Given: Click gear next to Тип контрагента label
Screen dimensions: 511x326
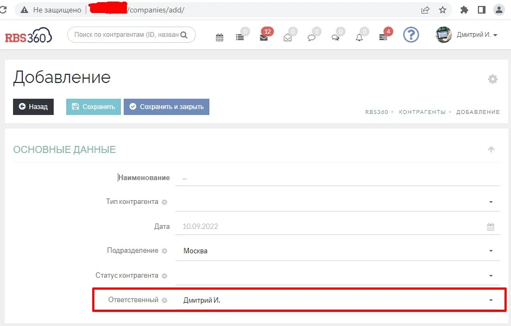Looking at the screenshot, I should [x=164, y=202].
